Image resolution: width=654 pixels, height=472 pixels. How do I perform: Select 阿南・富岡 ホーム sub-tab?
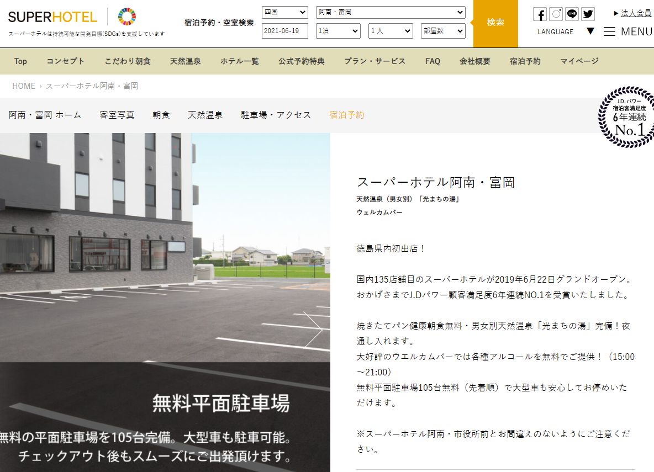pos(45,115)
